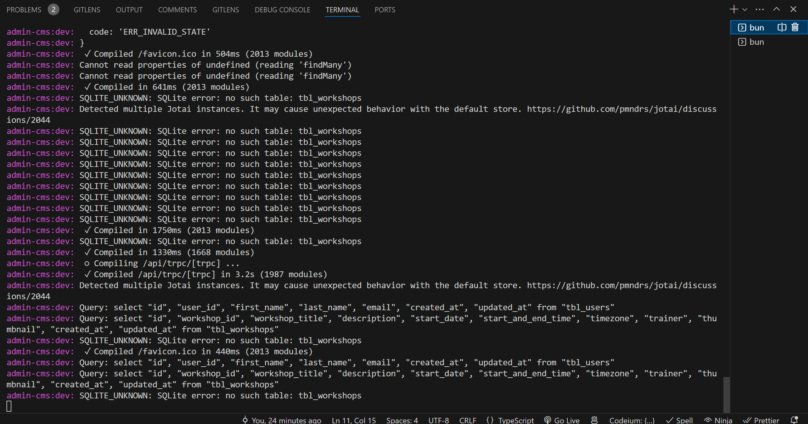Open the Comments panel tab
808x424 pixels.
(177, 10)
